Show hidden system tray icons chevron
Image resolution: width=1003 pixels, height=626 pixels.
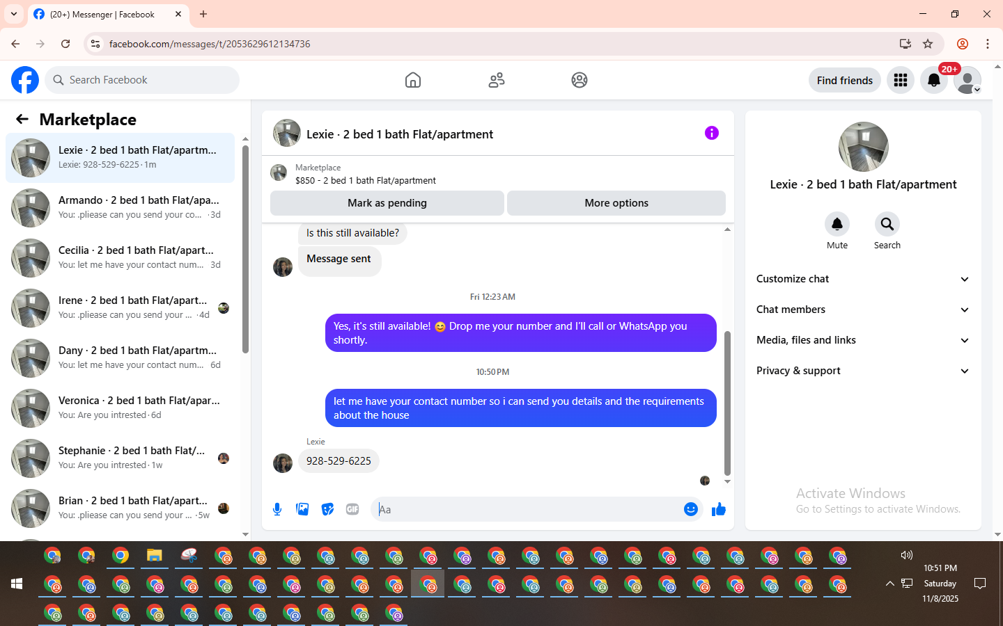[x=889, y=584]
